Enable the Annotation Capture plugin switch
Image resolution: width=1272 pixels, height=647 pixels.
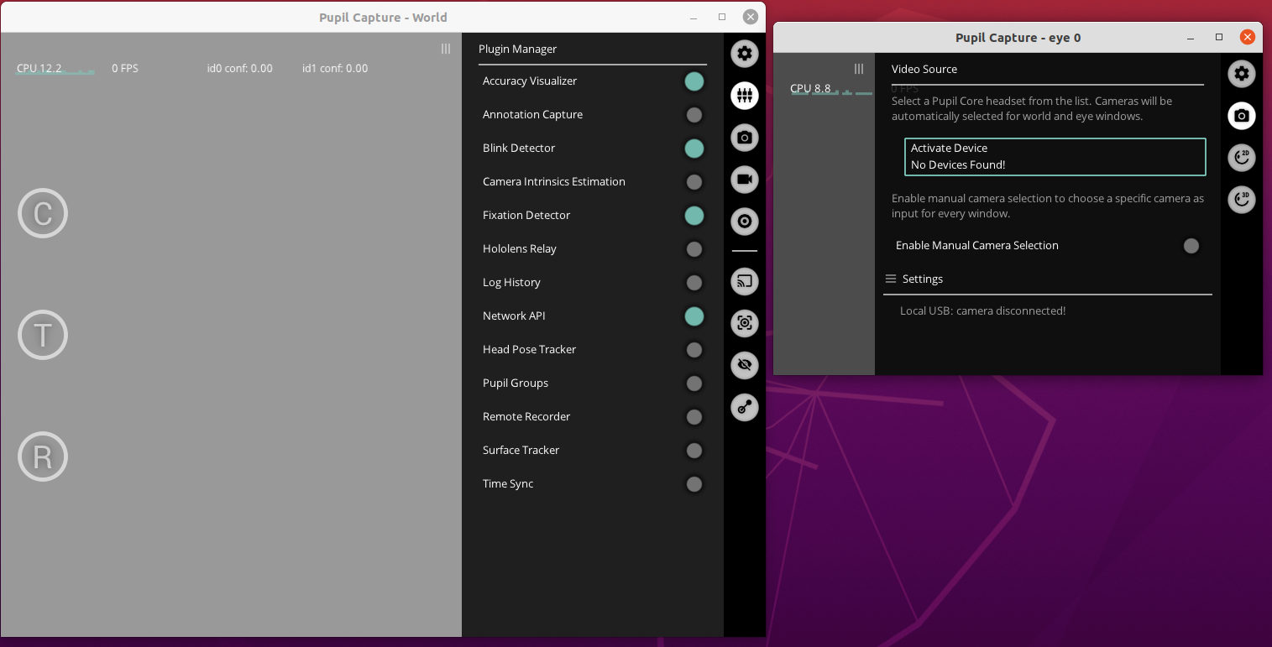coord(694,115)
